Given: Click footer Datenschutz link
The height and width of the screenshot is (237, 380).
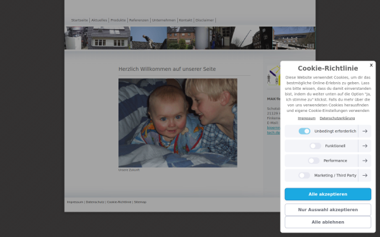Looking at the screenshot, I should click(x=95, y=202).
